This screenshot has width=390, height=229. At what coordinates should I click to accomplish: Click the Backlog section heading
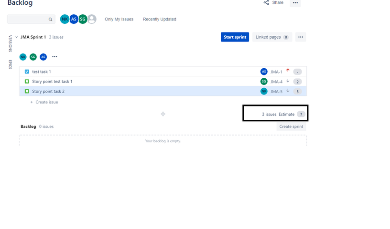[28, 126]
